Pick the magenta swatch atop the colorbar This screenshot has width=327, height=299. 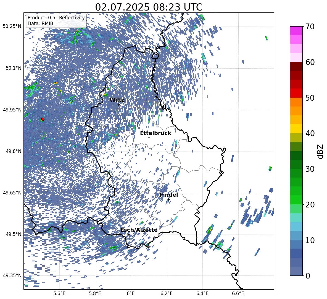(x=296, y=31)
